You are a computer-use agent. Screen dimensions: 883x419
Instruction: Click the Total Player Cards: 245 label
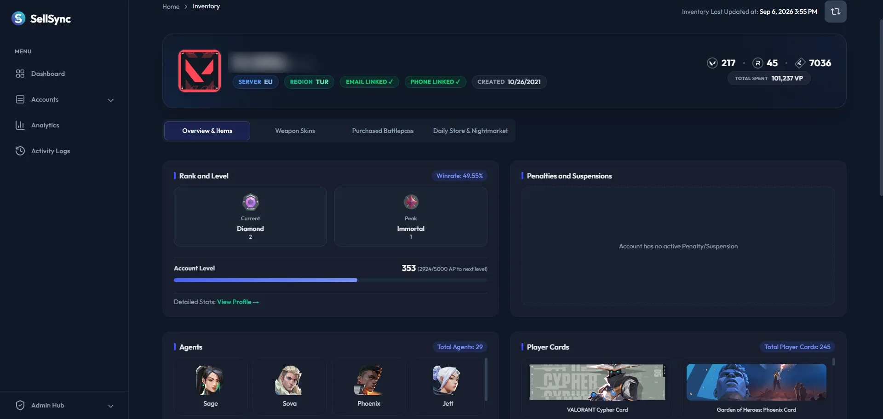[797, 347]
